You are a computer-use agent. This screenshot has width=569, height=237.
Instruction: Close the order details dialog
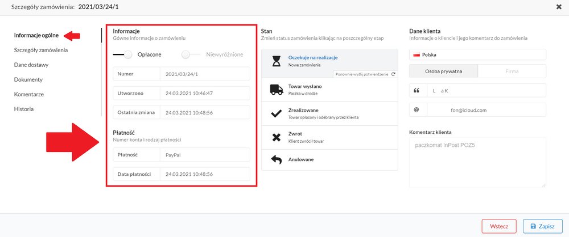click(559, 7)
